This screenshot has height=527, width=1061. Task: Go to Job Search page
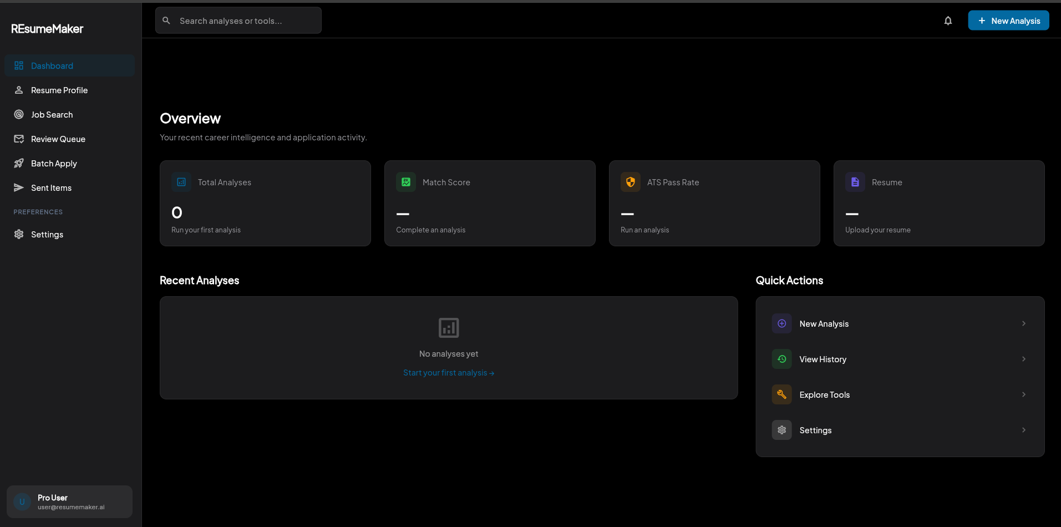(52, 115)
